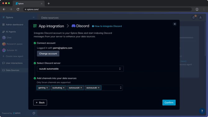
Task: Open Scholar AI agent
Action: point(10,50)
